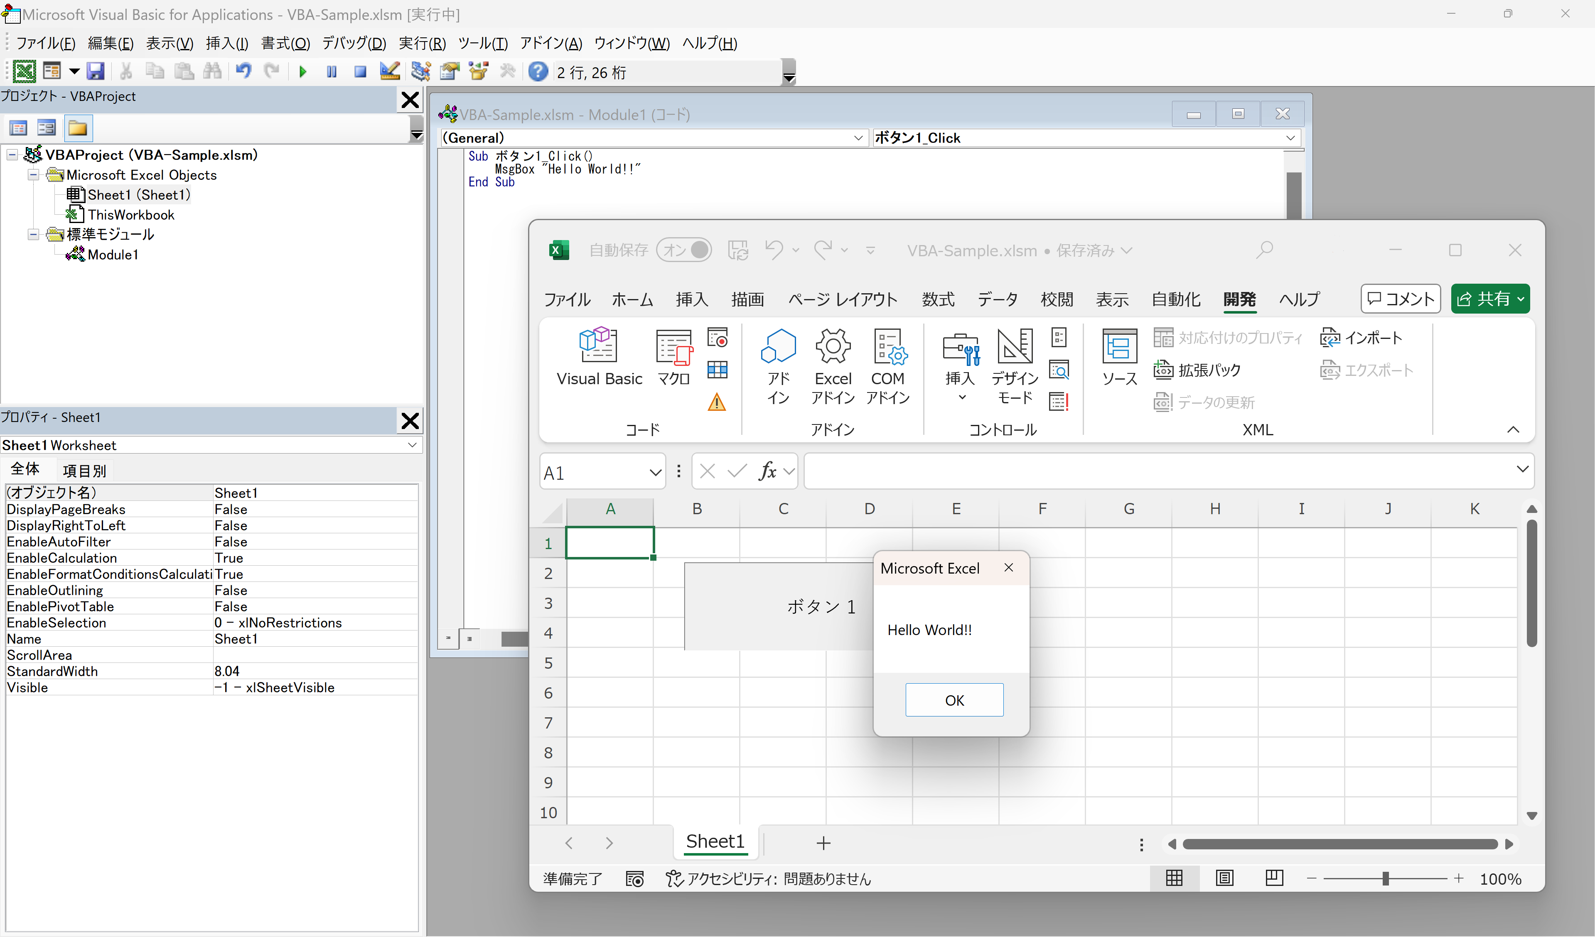
Task: Collapse the Excel ribbon with the chevron
Action: point(1513,429)
